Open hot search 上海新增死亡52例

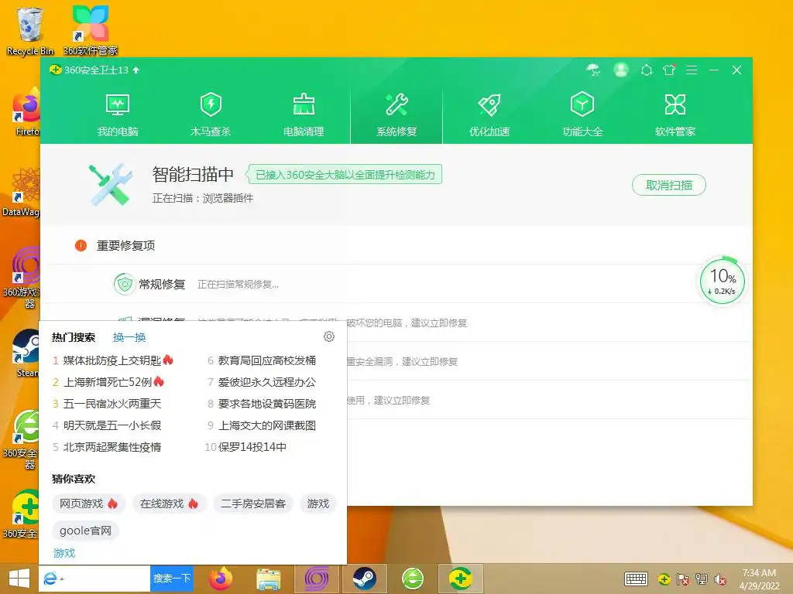coord(108,382)
